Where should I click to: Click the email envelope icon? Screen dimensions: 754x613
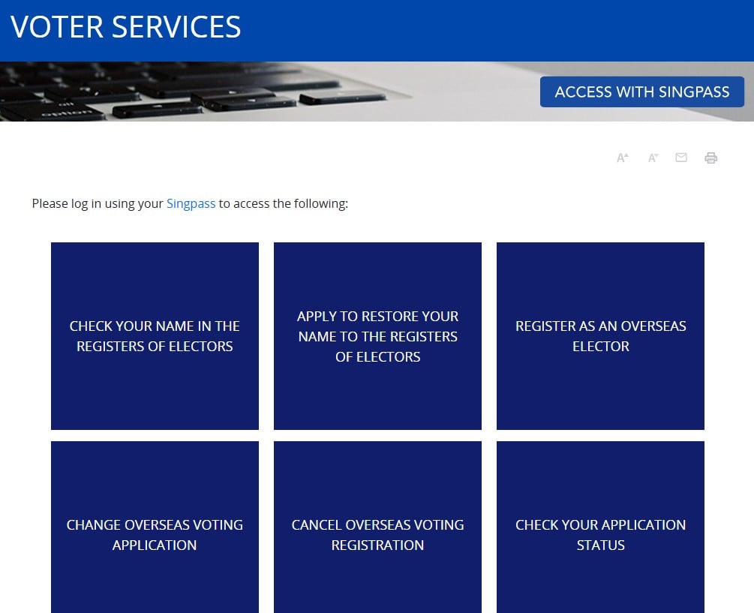[x=681, y=158]
